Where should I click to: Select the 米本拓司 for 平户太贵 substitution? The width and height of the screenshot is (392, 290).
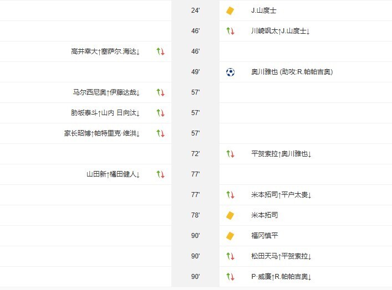[281, 195]
